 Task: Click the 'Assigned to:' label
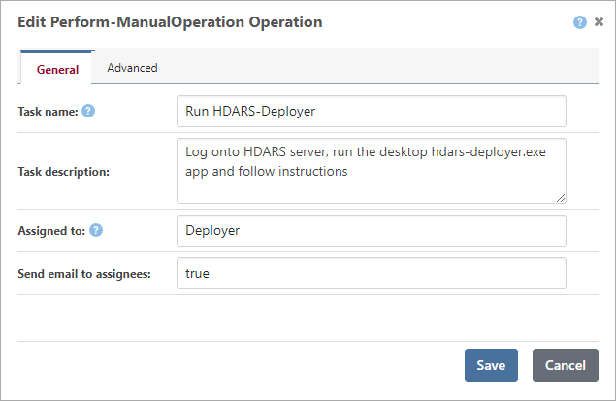(x=51, y=231)
